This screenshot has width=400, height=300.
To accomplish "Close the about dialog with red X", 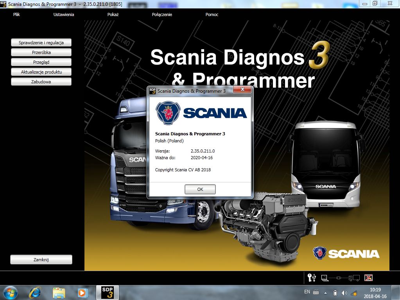I will pyautogui.click(x=242, y=89).
